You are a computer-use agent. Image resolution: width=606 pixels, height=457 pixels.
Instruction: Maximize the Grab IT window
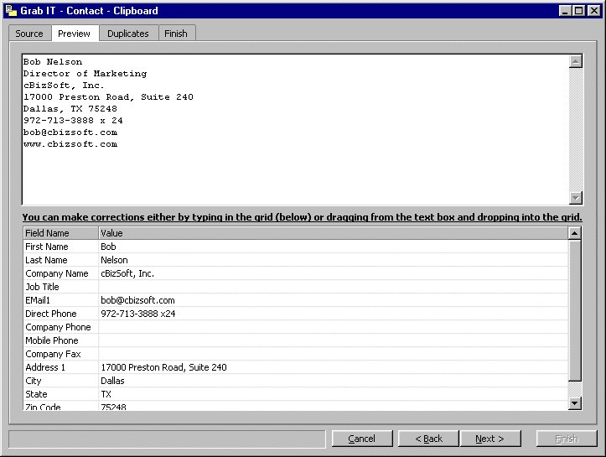point(579,11)
